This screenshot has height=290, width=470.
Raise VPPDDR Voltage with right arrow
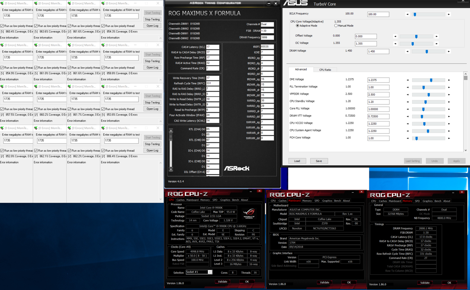pyautogui.click(x=449, y=95)
